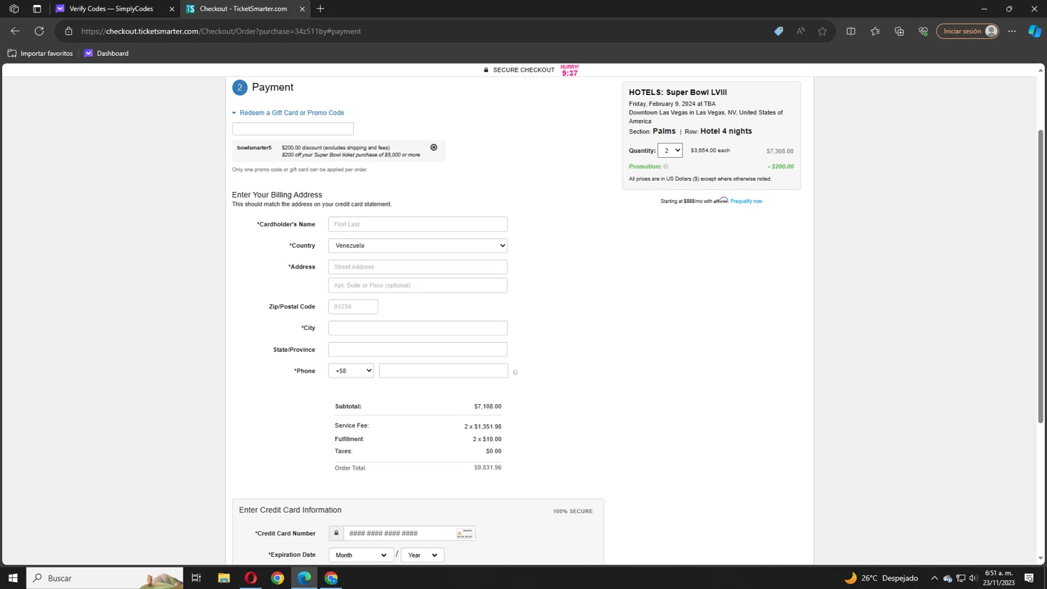Click the City input field
This screenshot has height=589, width=1047.
(417, 328)
